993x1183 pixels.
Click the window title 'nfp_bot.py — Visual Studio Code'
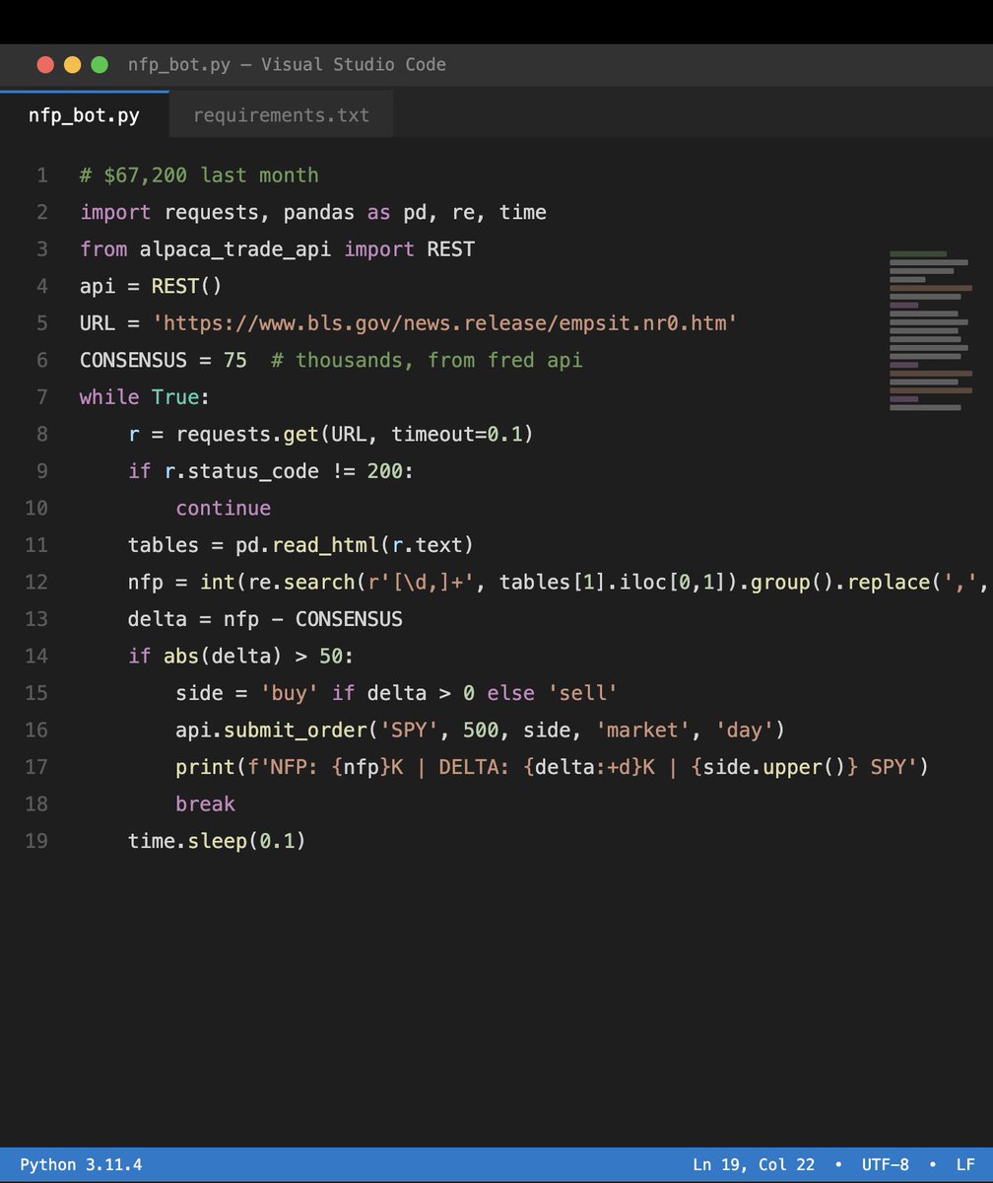pyautogui.click(x=287, y=65)
